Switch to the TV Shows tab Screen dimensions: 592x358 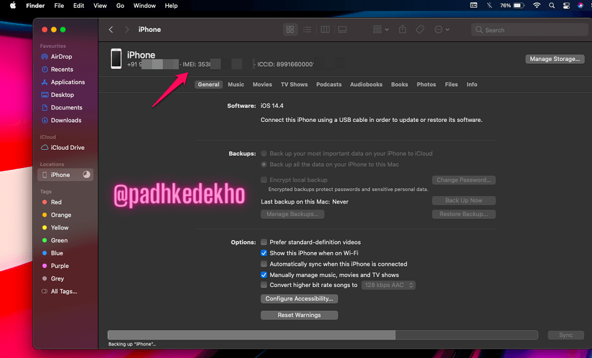tap(294, 85)
